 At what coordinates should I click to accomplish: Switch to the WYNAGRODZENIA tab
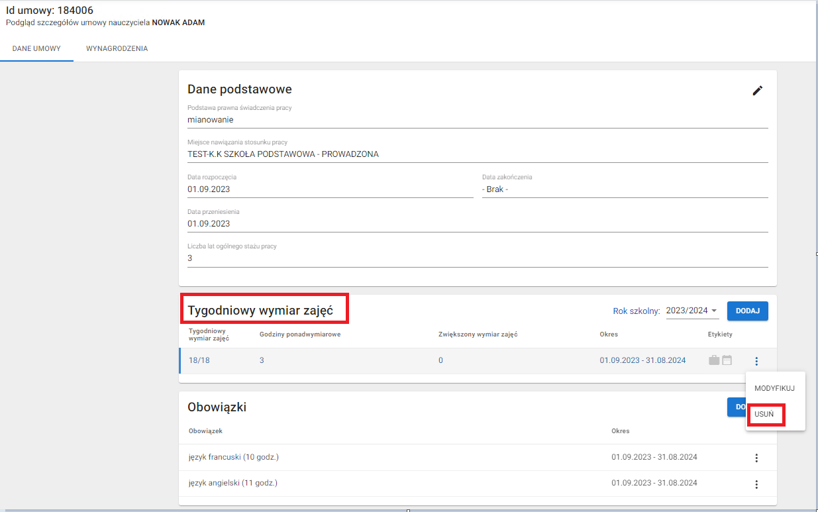point(117,49)
